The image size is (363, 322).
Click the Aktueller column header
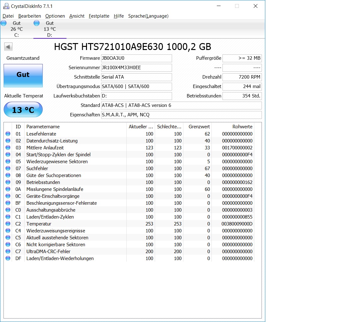click(x=141, y=127)
